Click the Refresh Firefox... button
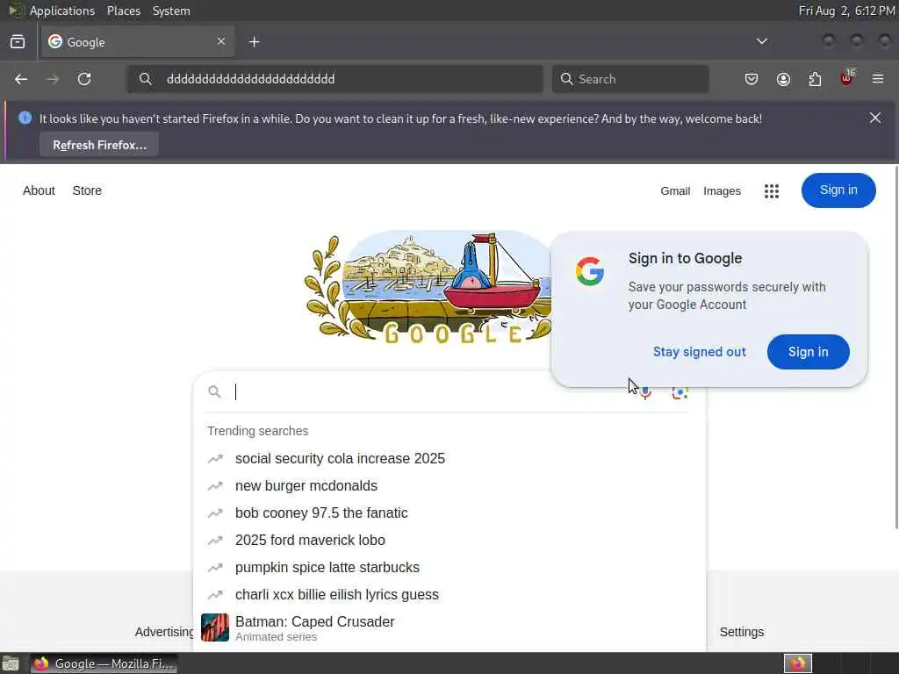Viewport: 899px width, 674px height. point(99,145)
